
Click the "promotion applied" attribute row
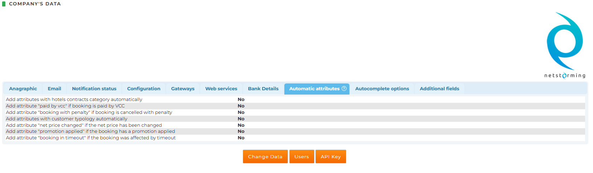tap(295, 131)
